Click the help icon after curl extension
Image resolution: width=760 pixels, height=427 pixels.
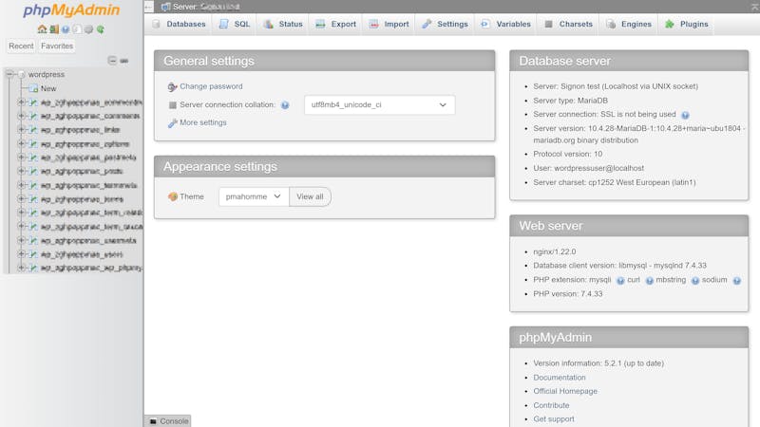(650, 280)
